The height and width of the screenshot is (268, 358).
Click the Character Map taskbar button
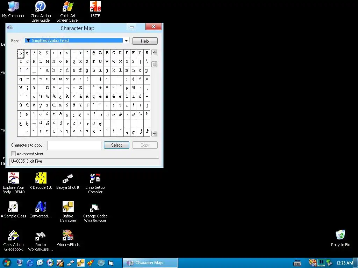click(x=150, y=263)
